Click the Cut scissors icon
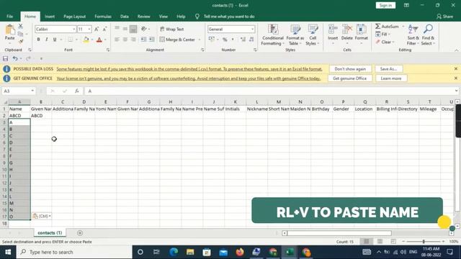Image resolution: width=461 pixels, height=259 pixels. 21,26
